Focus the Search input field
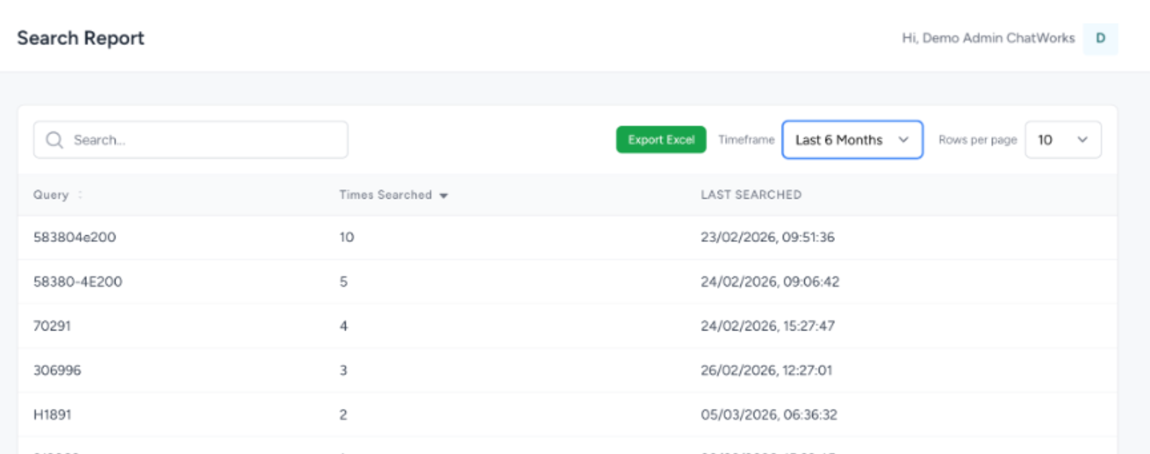 (x=190, y=140)
